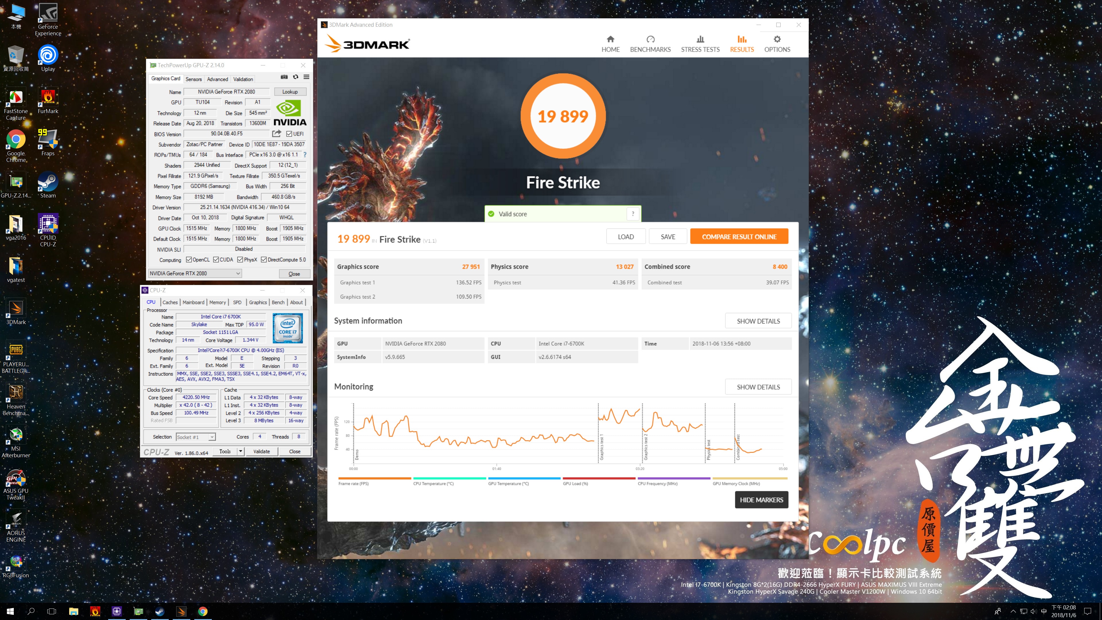Click the LOAD button in 3DMark

pos(625,237)
